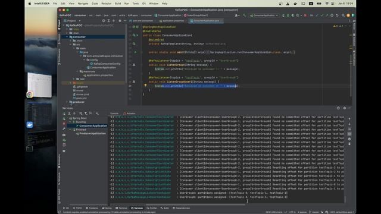This screenshot has width=381, height=214.
Task: Select application.properties in project tree
Action: point(98,75)
